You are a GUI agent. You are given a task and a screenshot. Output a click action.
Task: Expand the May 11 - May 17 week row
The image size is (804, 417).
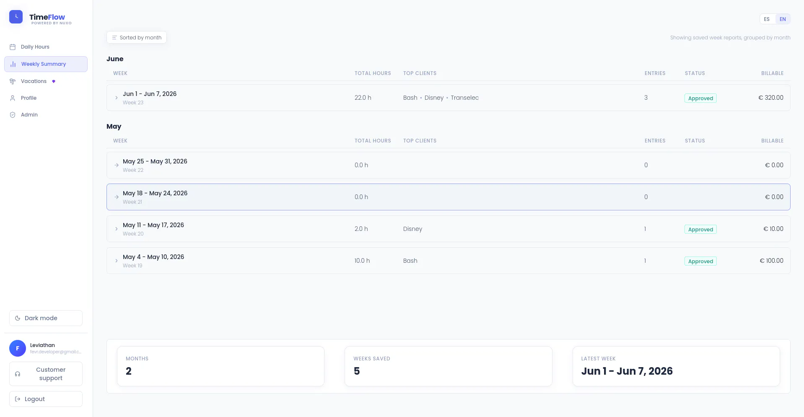click(117, 229)
